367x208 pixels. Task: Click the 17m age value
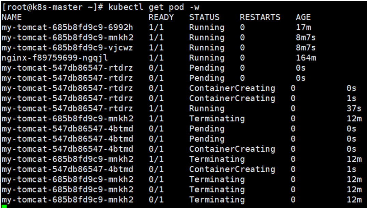[x=303, y=28]
